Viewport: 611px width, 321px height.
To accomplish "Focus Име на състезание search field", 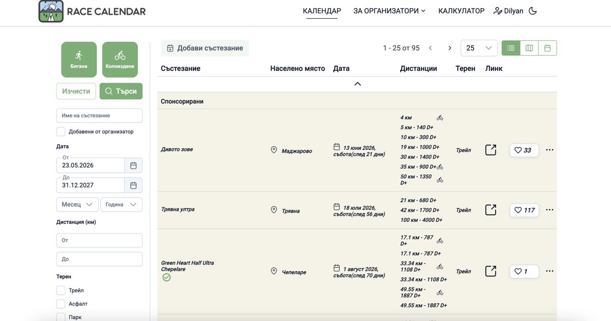I will tap(99, 116).
